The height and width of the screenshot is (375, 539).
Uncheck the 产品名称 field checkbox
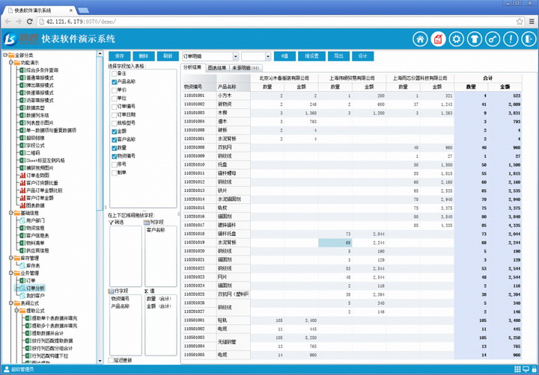(x=115, y=82)
